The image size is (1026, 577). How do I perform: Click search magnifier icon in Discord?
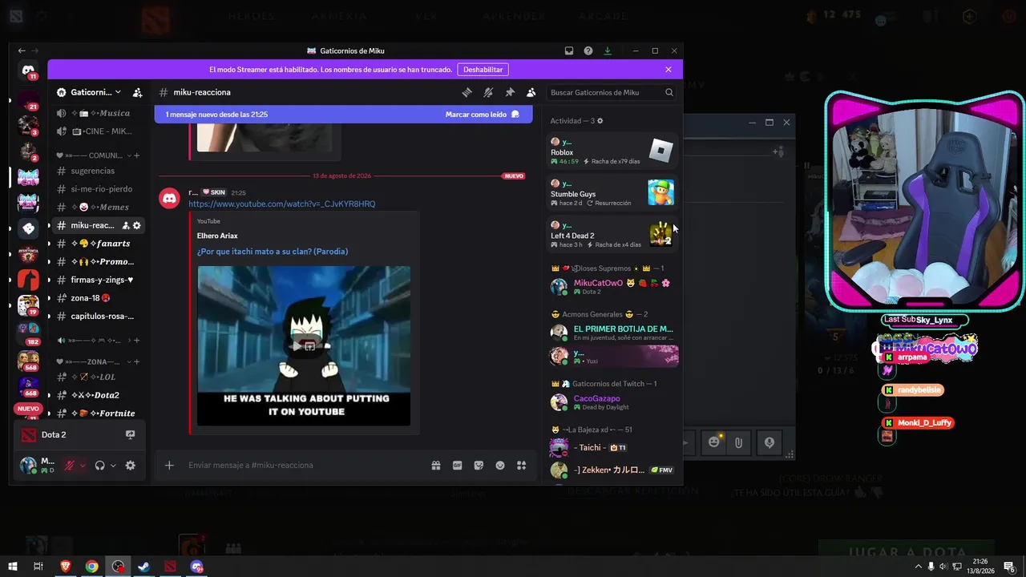(x=669, y=92)
